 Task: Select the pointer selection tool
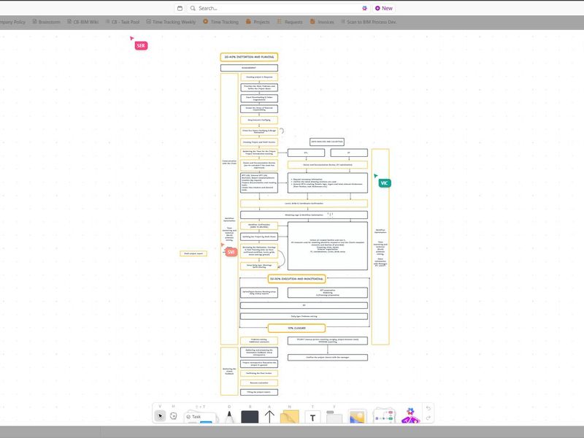point(160,415)
